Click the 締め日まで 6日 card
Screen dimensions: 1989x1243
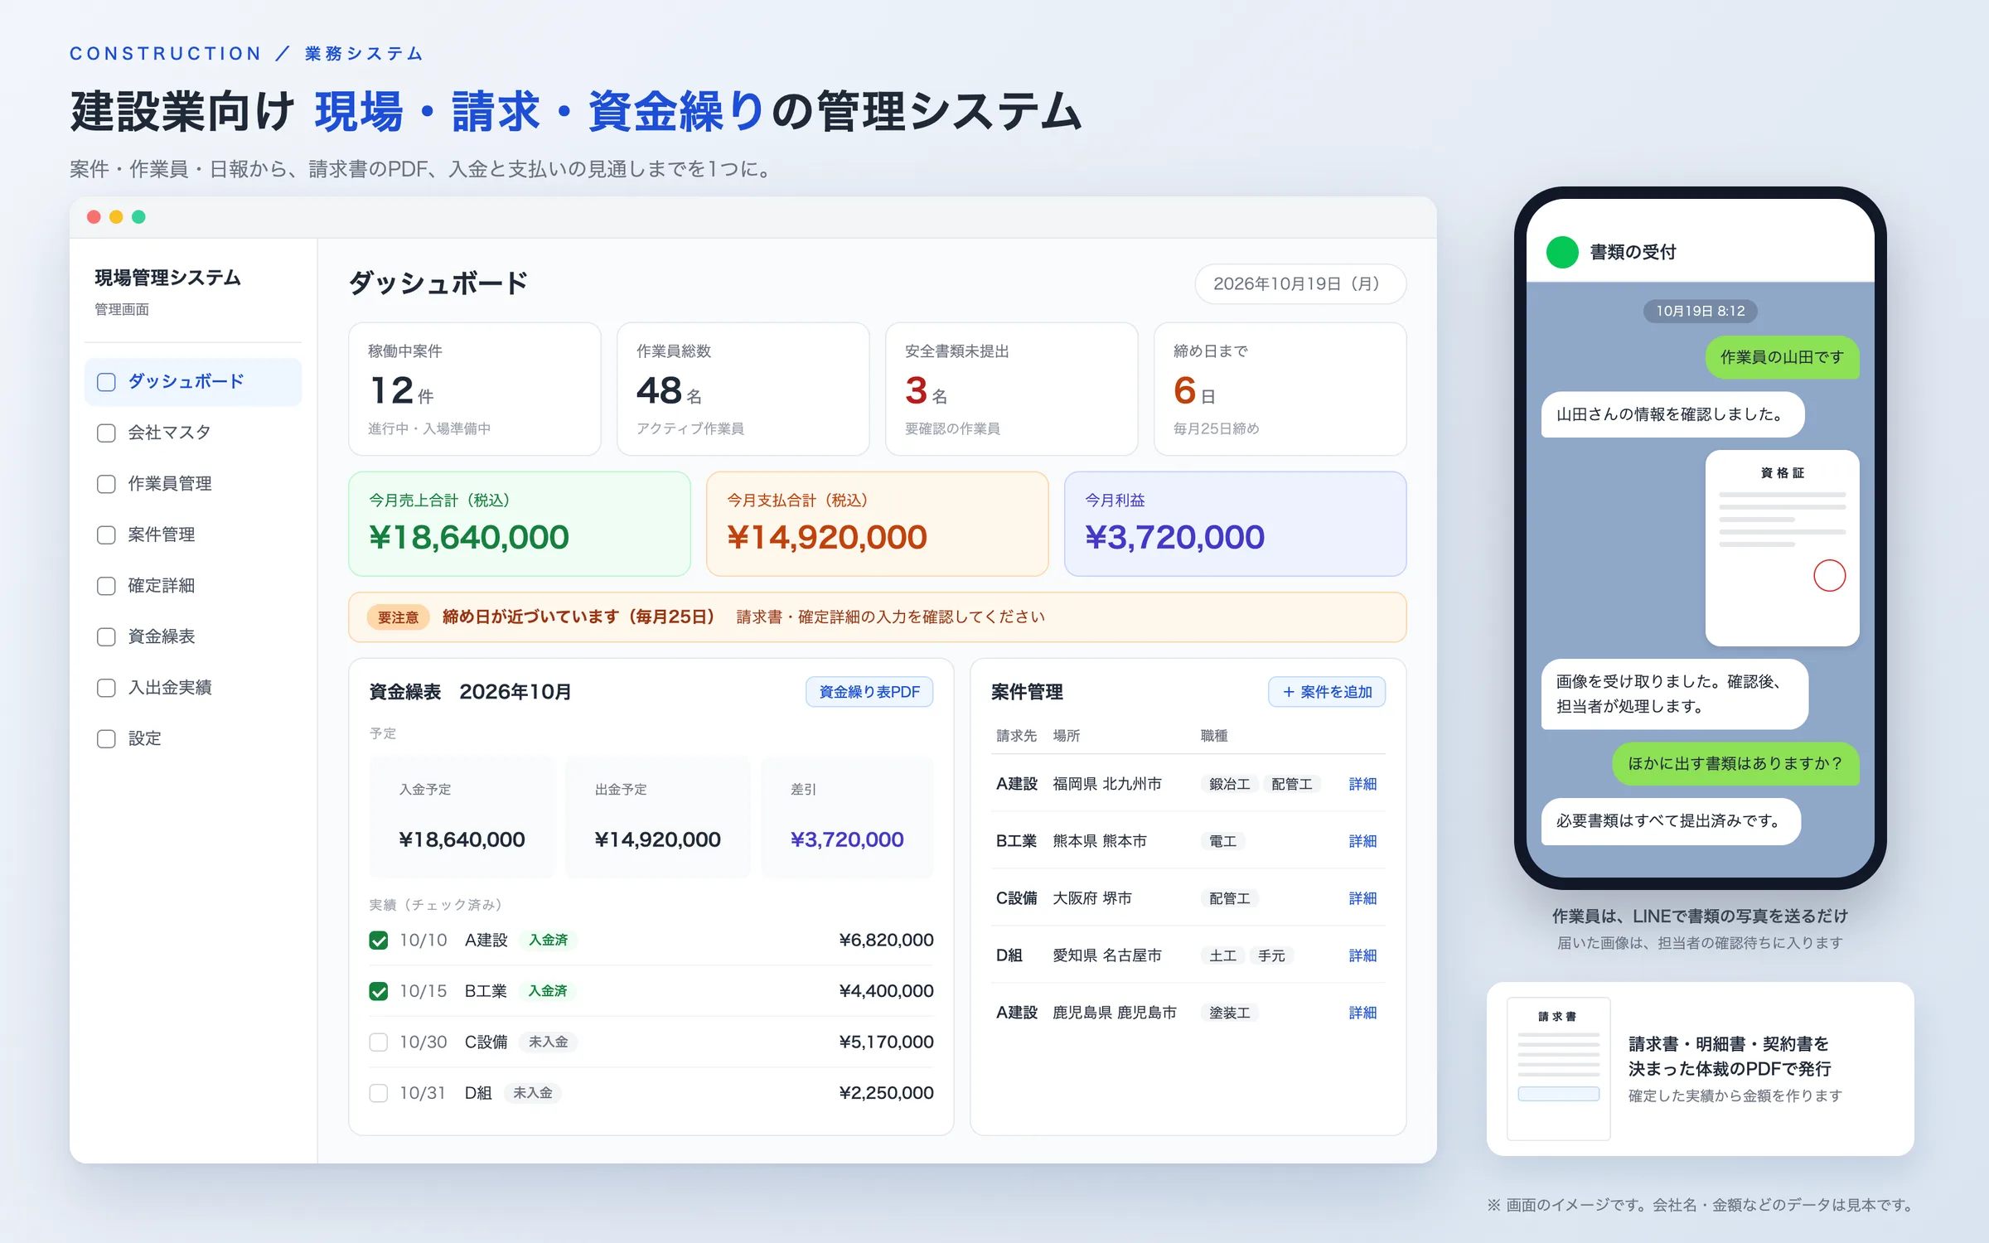pos(1280,389)
